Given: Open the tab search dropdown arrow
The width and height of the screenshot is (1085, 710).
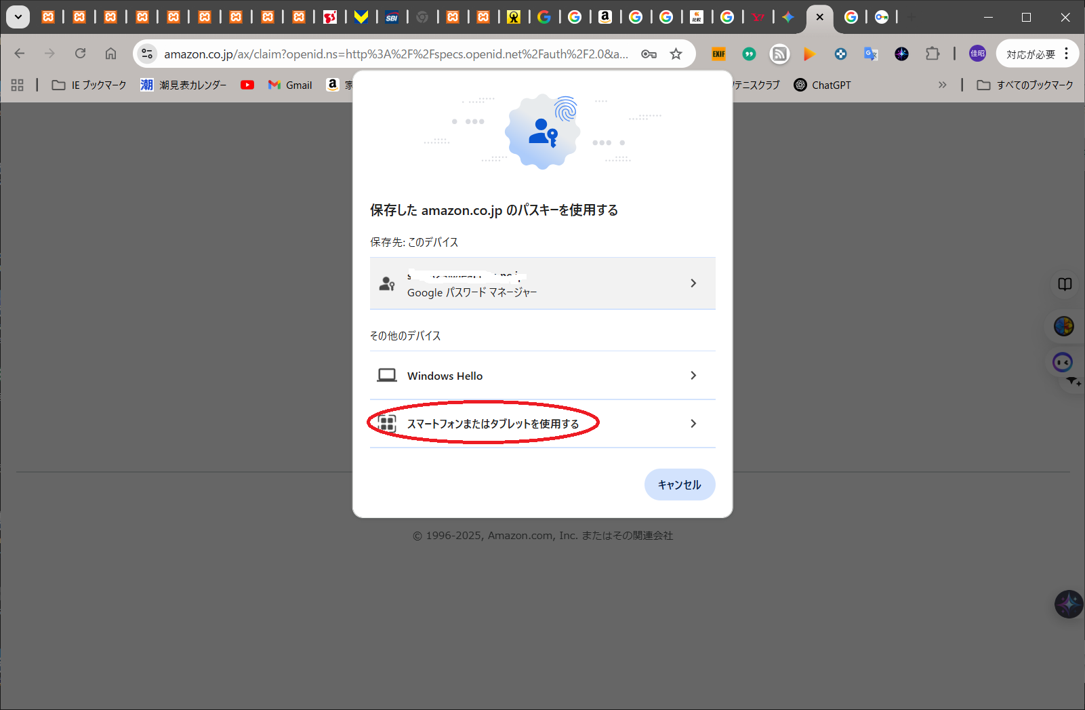Looking at the screenshot, I should [18, 17].
